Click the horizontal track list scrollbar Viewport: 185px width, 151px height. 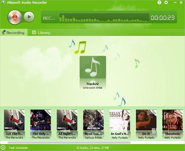click(69, 142)
